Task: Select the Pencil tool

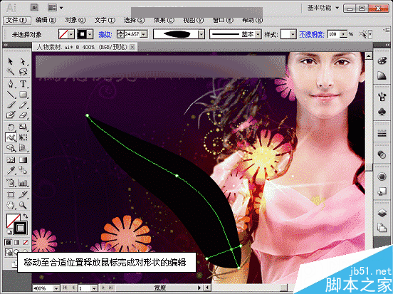Action: click(x=23, y=105)
